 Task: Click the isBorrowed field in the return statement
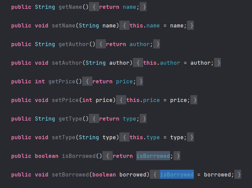(153, 156)
